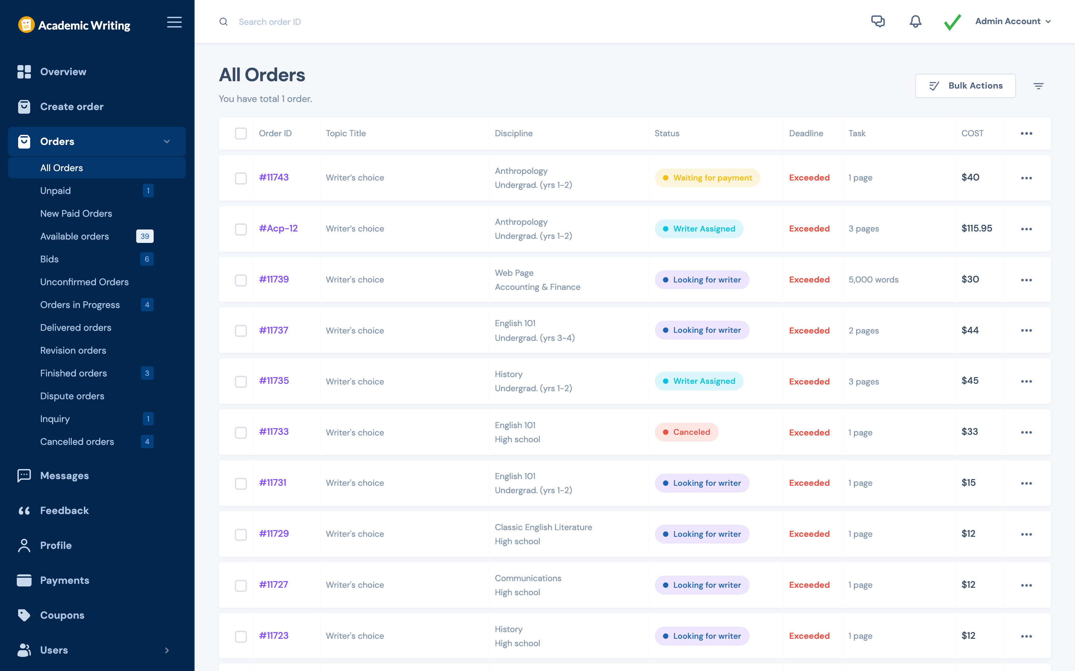Open Messages from the sidebar
Viewport: 1075px width, 671px height.
pyautogui.click(x=64, y=475)
